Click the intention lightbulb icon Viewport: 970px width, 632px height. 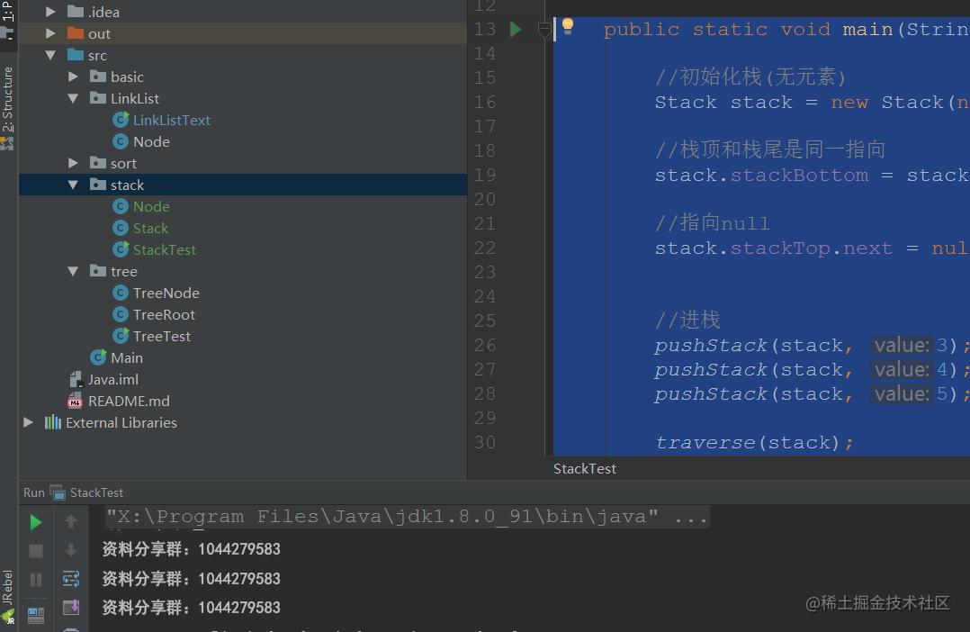click(567, 26)
